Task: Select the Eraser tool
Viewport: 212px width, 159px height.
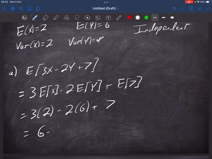Action: (45, 18)
